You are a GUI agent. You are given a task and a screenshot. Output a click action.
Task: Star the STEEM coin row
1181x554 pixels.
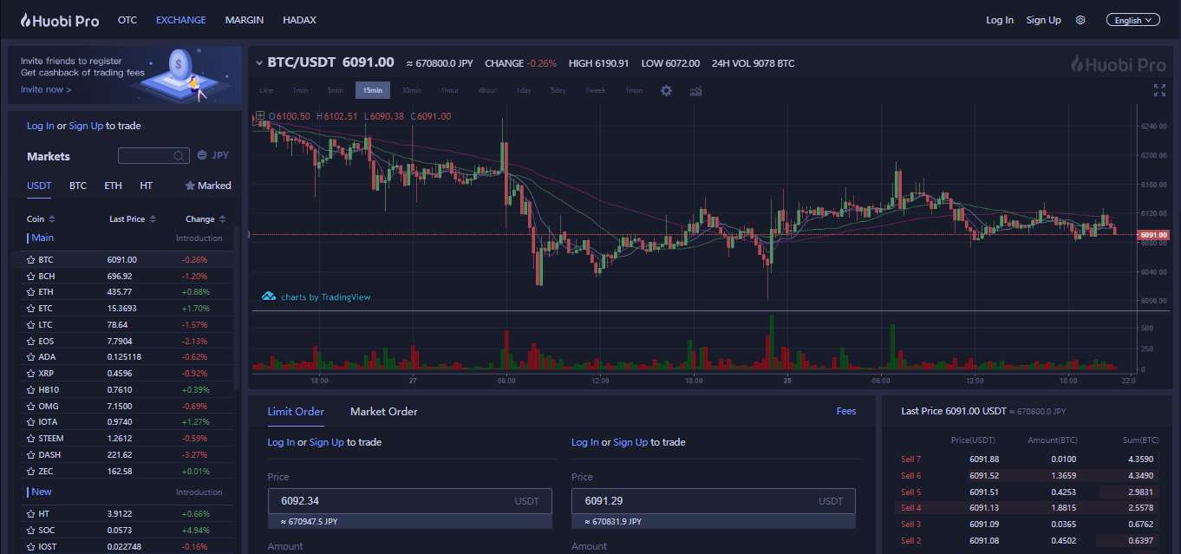point(31,439)
